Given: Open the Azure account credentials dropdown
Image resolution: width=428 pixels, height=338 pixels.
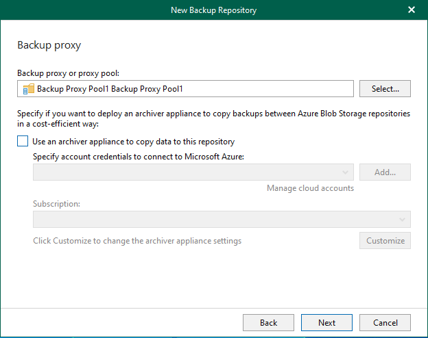Looking at the screenshot, I should pos(192,172).
